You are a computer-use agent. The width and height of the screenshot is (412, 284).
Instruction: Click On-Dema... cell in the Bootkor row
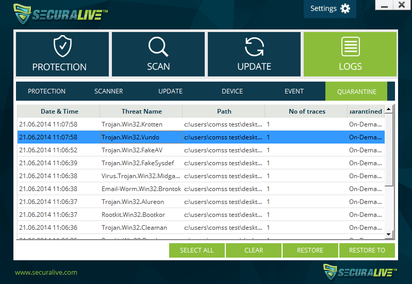(365, 214)
